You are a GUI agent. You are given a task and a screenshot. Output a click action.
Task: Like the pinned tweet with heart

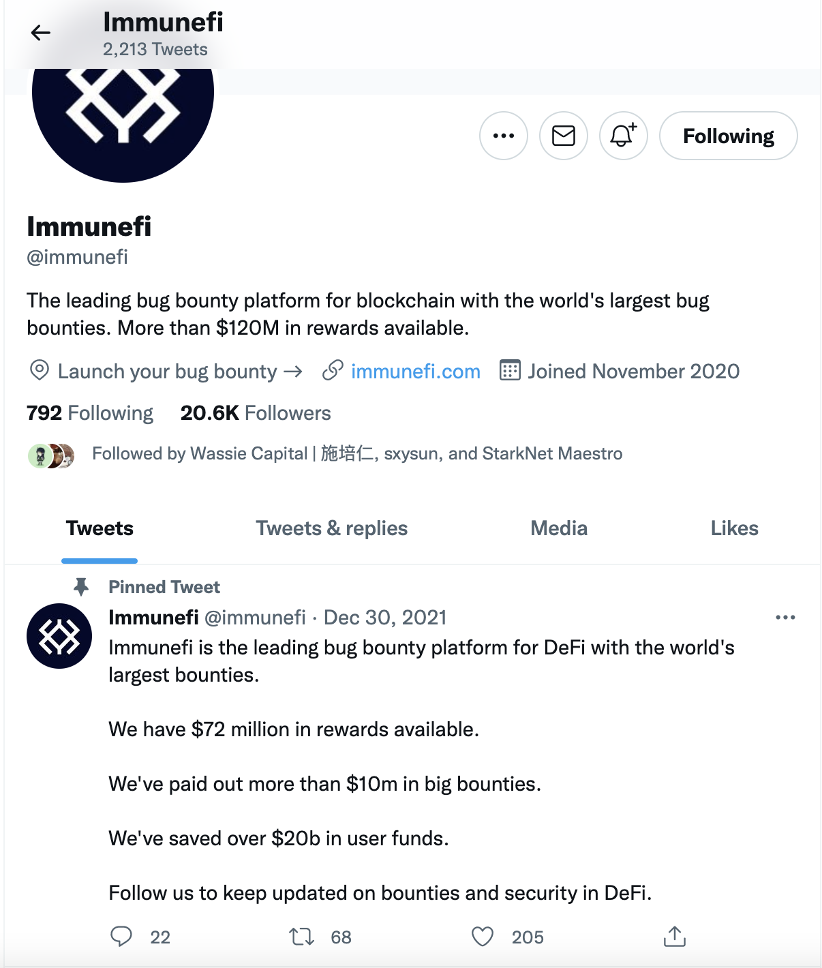(483, 937)
